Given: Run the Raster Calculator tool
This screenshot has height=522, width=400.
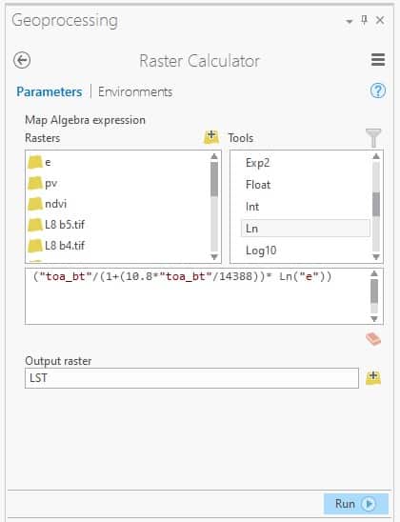Looking at the screenshot, I should pos(356,504).
